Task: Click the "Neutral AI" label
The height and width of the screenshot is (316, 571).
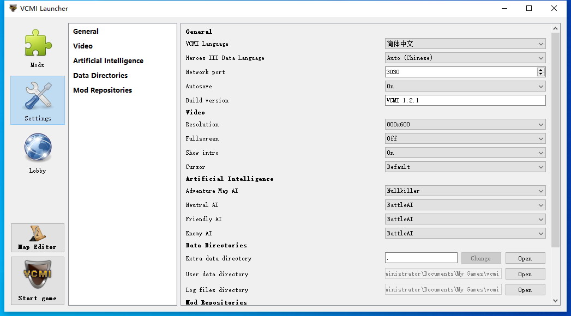Action: [202, 205]
